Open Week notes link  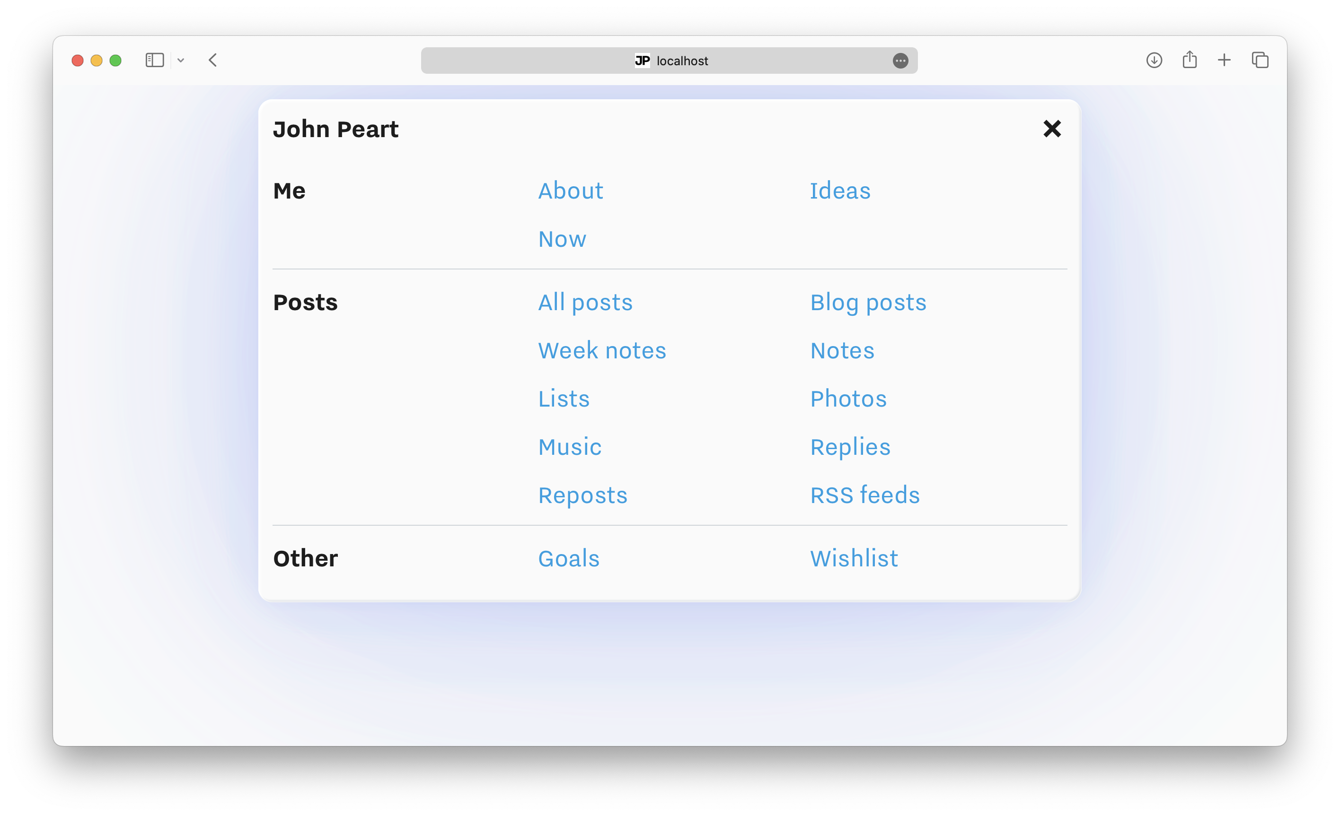pos(602,350)
